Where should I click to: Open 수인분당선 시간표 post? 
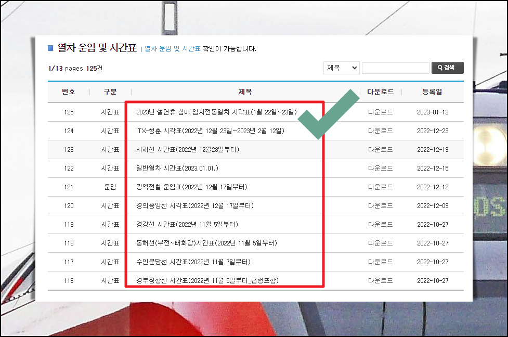click(x=193, y=262)
